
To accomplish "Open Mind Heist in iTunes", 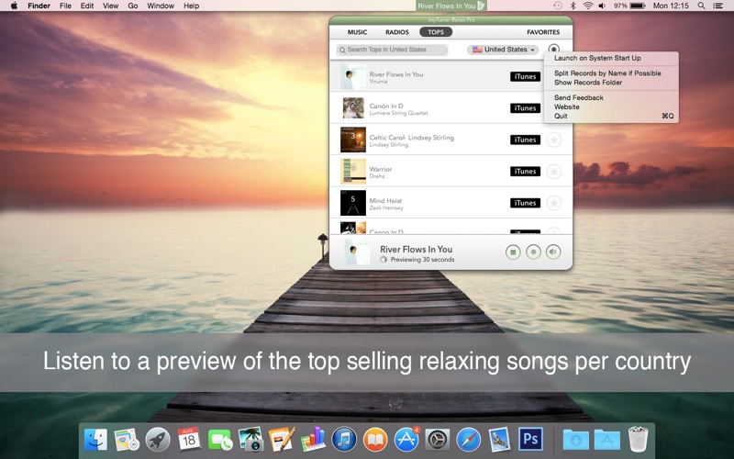I will tap(525, 203).
